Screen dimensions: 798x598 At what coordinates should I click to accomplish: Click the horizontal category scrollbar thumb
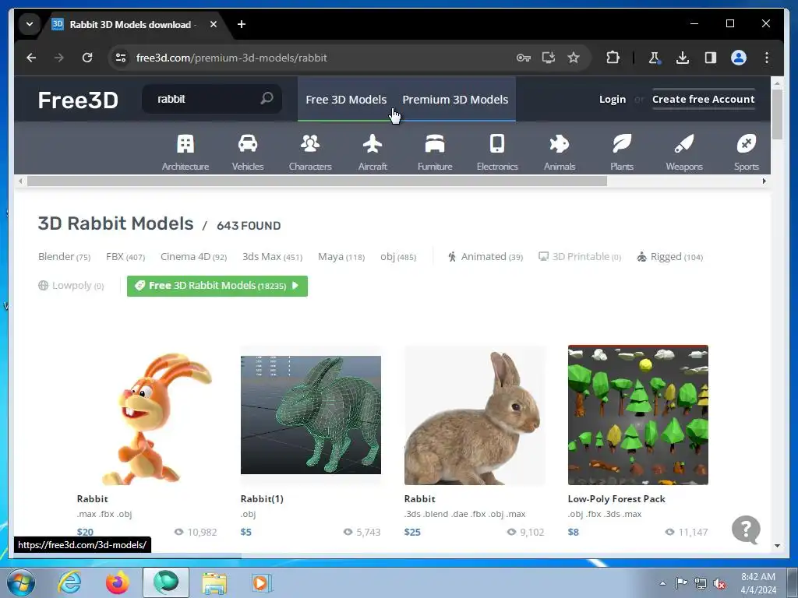(x=317, y=181)
